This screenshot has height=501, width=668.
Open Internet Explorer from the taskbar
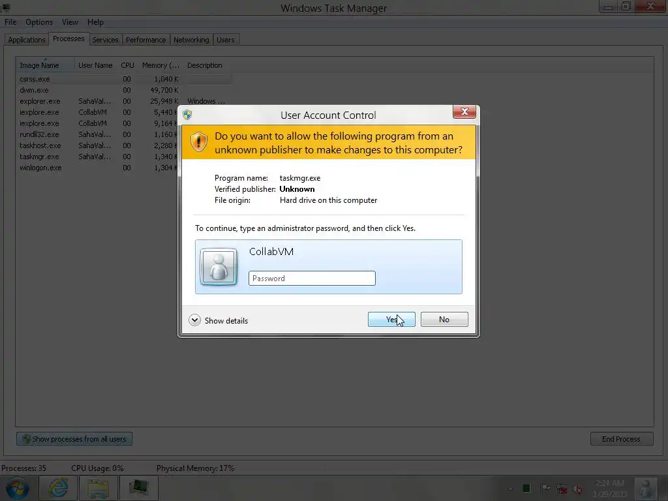58,488
